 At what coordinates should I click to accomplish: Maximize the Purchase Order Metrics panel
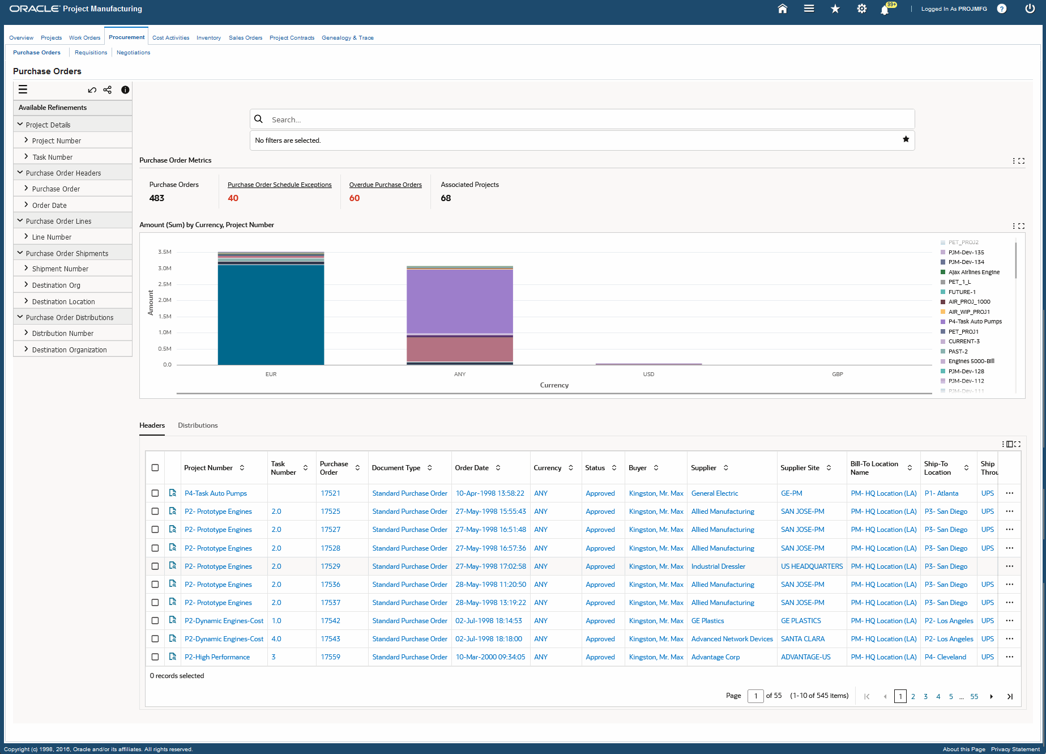[1021, 161]
